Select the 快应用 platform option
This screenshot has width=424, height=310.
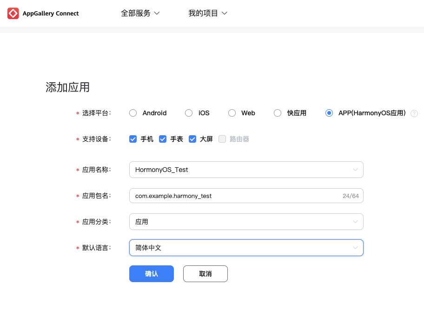[x=278, y=113]
